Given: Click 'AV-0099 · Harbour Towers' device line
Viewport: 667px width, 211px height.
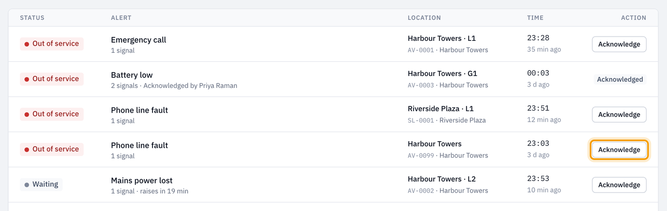Looking at the screenshot, I should pyautogui.click(x=448, y=155).
